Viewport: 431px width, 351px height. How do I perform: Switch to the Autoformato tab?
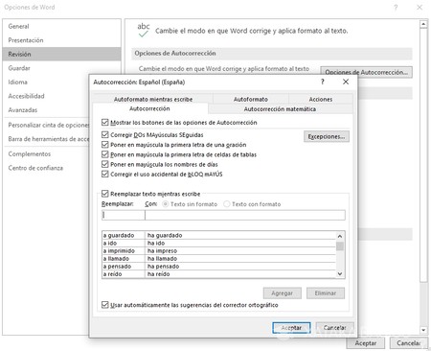[x=251, y=99]
